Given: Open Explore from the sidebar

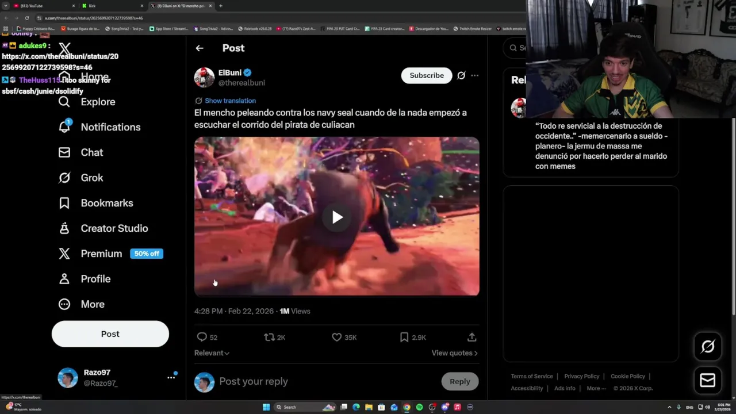Looking at the screenshot, I should (87, 102).
